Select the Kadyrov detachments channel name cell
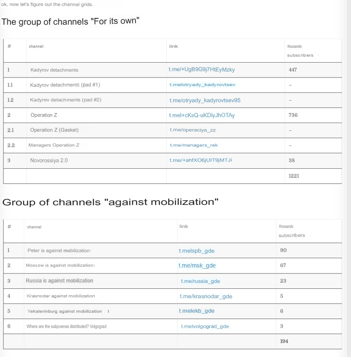The image size is (351, 357). click(x=97, y=70)
